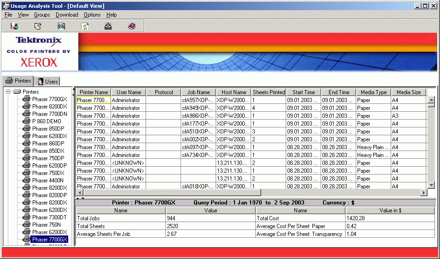Click the table's horizontal scrollbar left arrow

coord(80,193)
